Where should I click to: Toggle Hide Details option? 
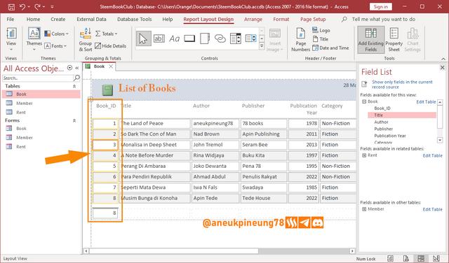(x=111, y=45)
